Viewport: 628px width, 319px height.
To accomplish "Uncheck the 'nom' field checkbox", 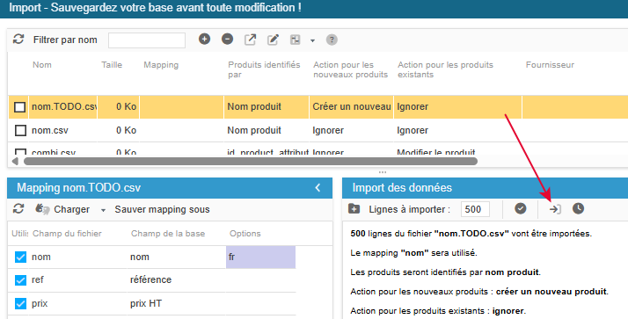I will click(x=20, y=257).
